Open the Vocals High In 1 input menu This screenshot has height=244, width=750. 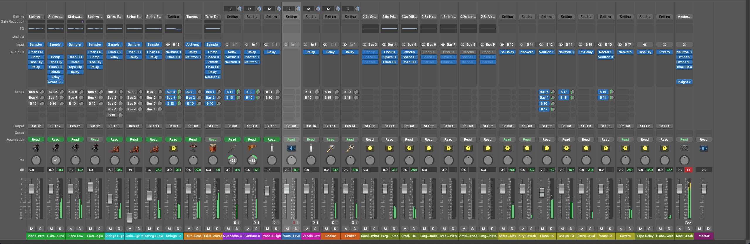[x=274, y=44]
